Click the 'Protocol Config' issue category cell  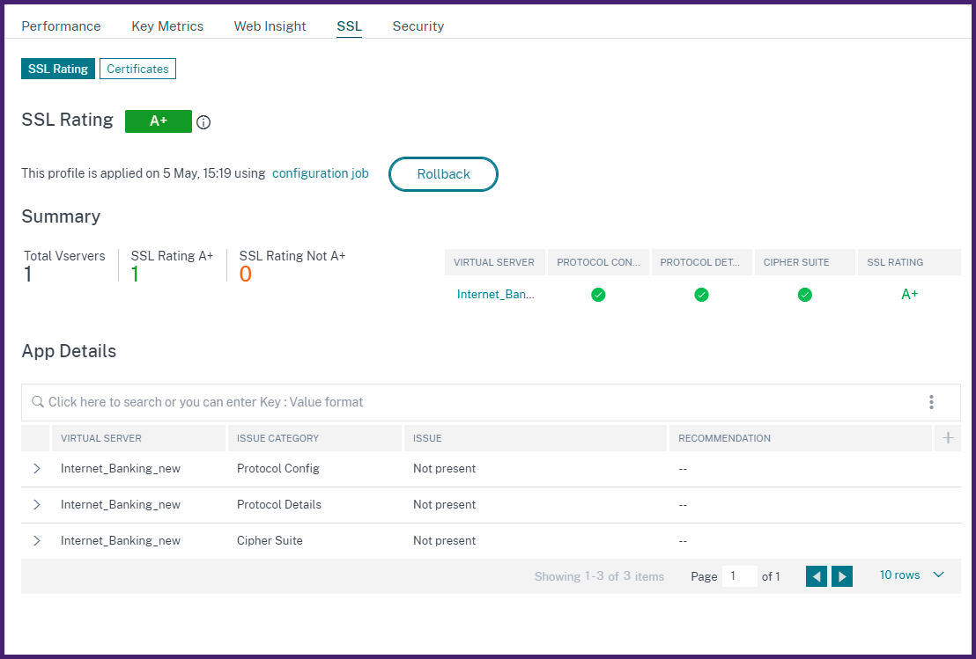[278, 469]
